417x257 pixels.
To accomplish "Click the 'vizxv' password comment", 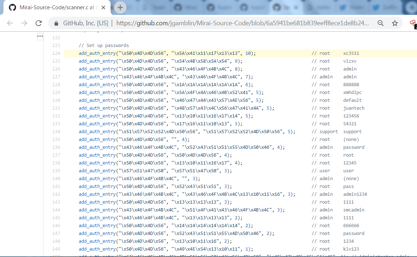I will click(x=350, y=61).
